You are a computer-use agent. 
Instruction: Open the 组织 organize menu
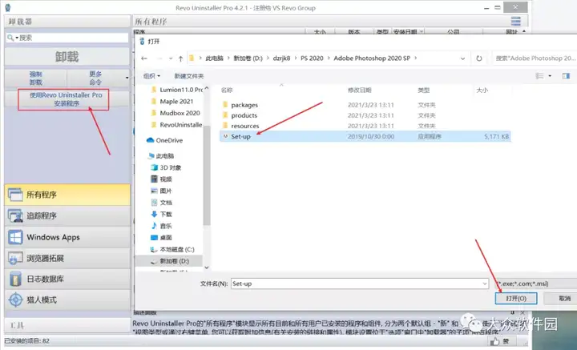click(x=151, y=76)
